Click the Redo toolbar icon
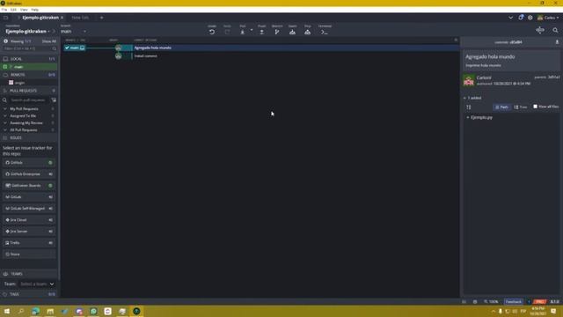The width and height of the screenshot is (563, 317). click(227, 32)
